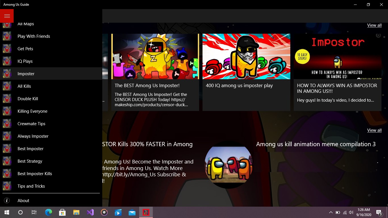
Task: Collapse the sidebar with the hamburger button
Action: 7,16
